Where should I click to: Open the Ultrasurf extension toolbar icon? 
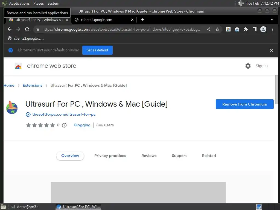(x=228, y=29)
